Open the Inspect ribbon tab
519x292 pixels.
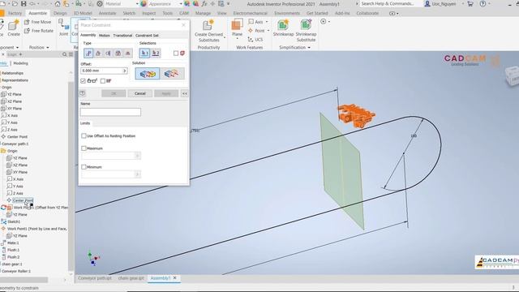coord(148,13)
